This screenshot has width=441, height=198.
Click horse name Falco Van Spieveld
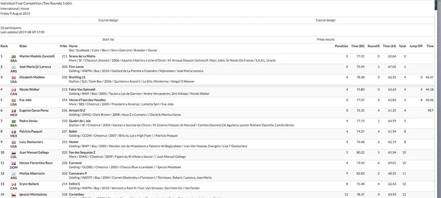point(82,90)
